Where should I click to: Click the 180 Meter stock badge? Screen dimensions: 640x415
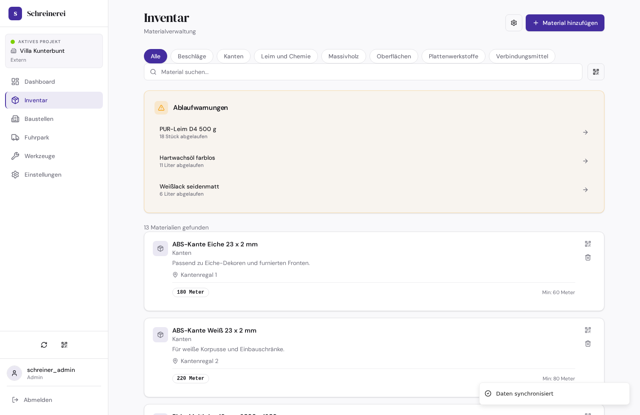[x=190, y=292]
